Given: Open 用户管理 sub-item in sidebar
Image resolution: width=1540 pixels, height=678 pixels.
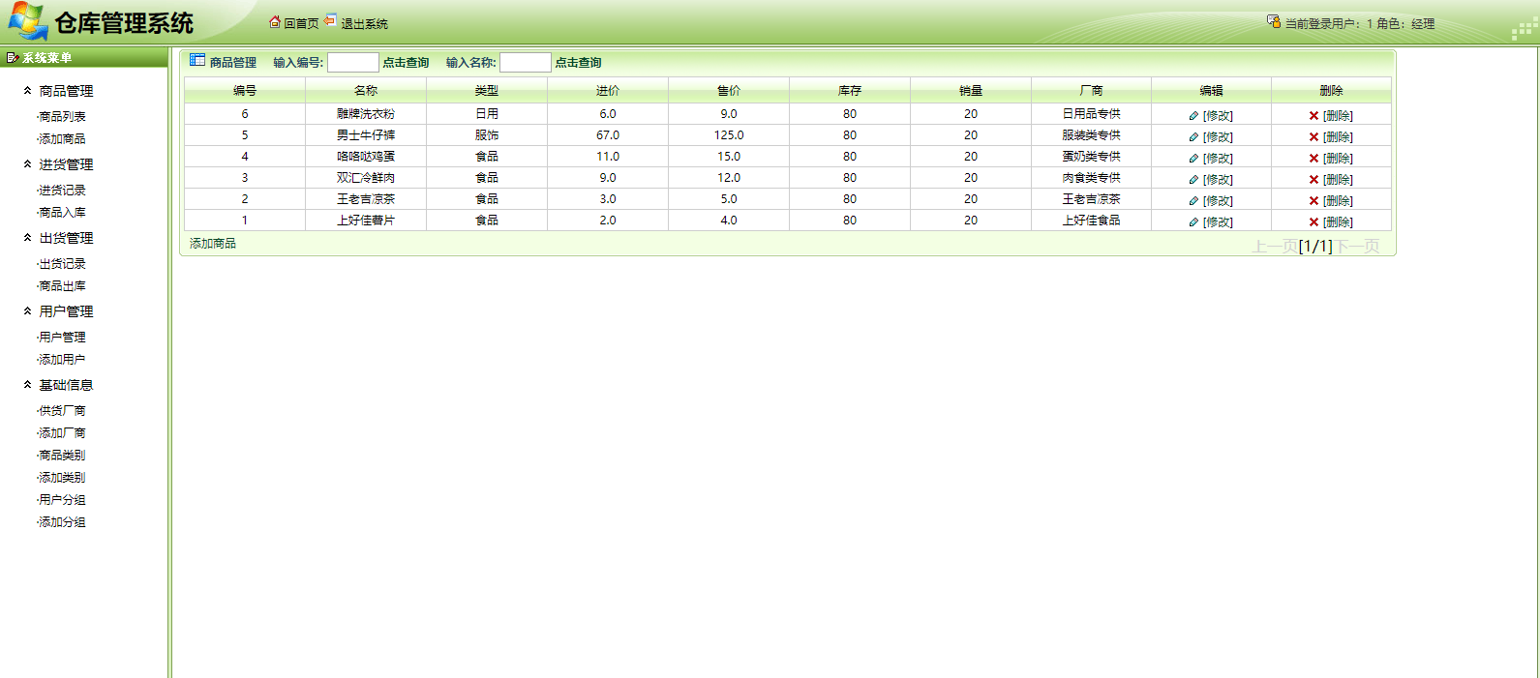Looking at the screenshot, I should click(x=62, y=337).
